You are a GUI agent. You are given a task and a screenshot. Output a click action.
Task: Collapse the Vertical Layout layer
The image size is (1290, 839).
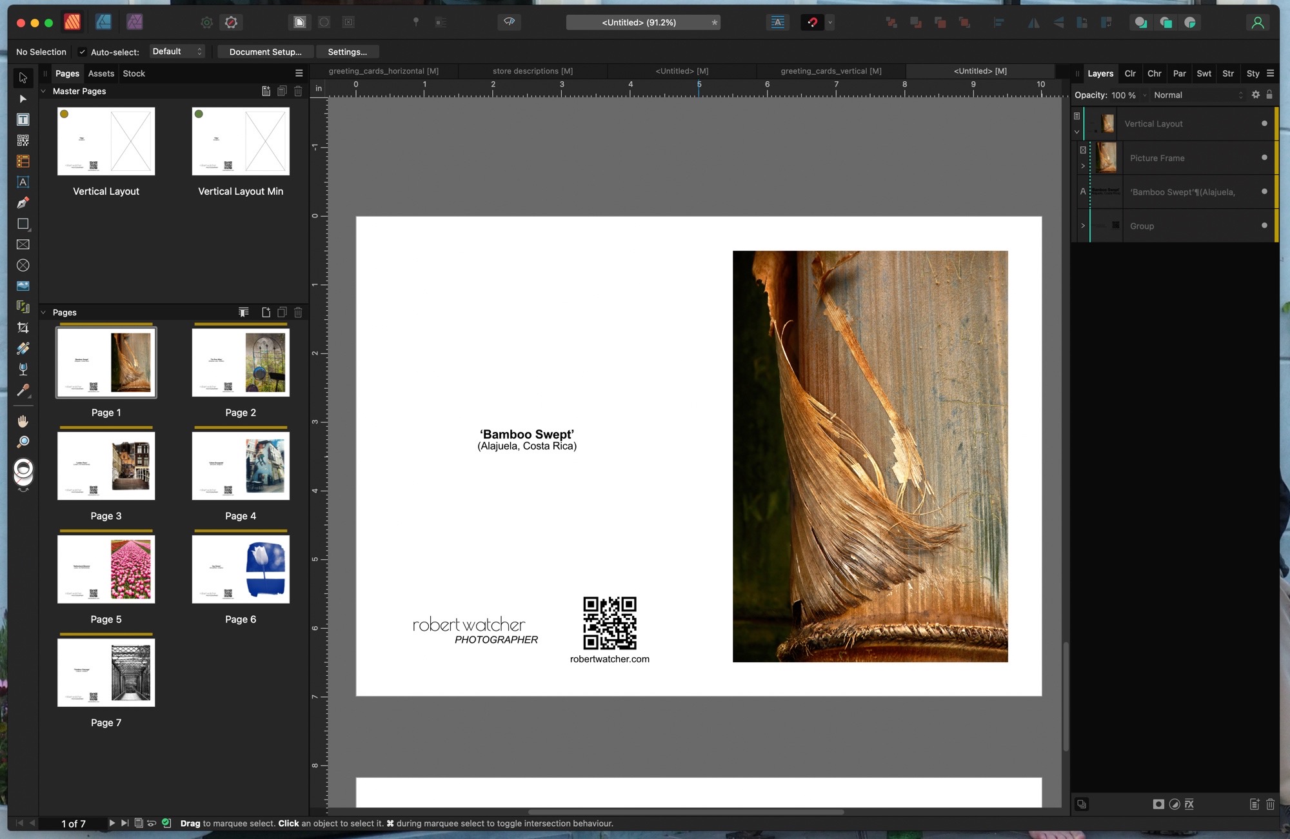coord(1077,132)
